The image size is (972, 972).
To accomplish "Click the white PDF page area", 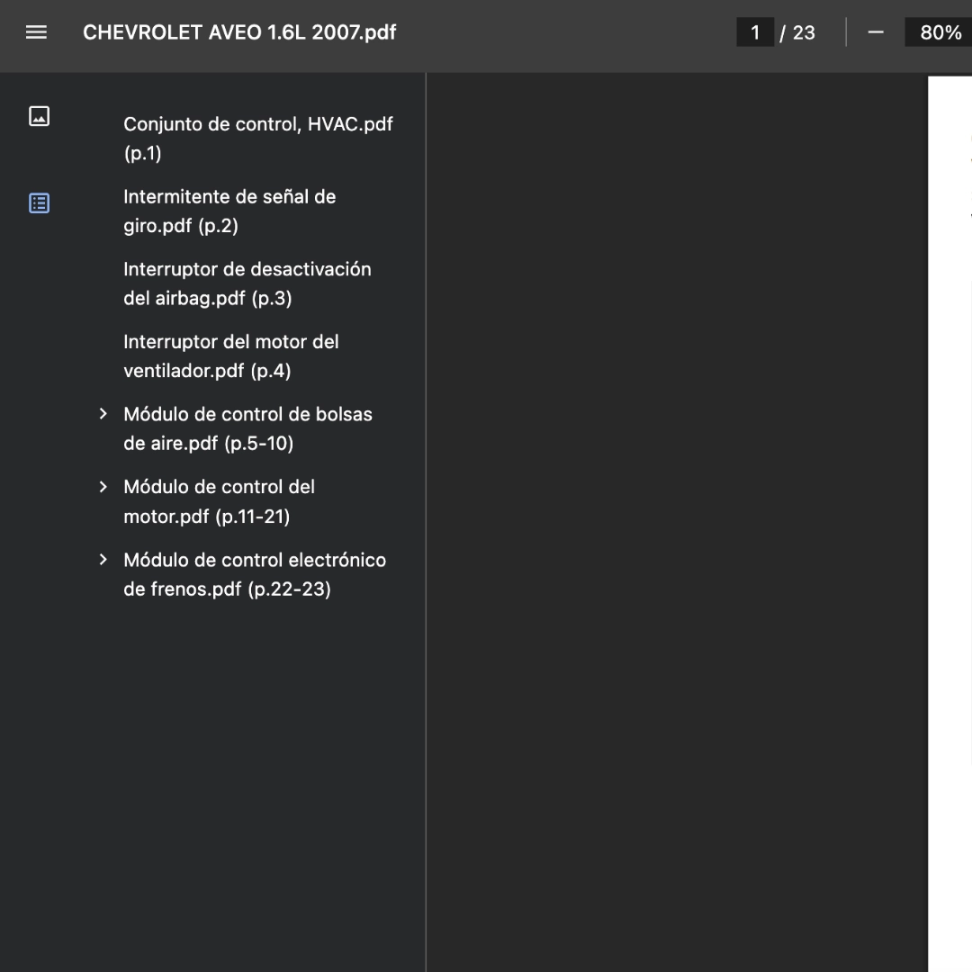I will pos(949,540).
